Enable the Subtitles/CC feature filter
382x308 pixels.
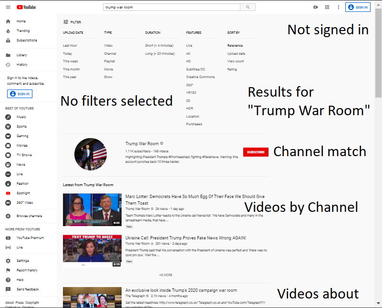point(196,70)
